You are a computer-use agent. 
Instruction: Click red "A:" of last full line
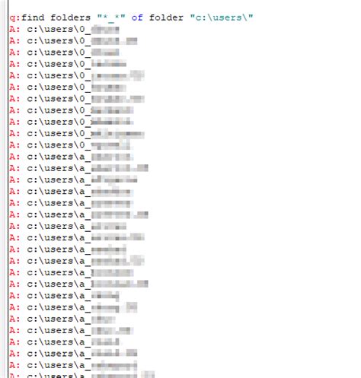click(14, 366)
